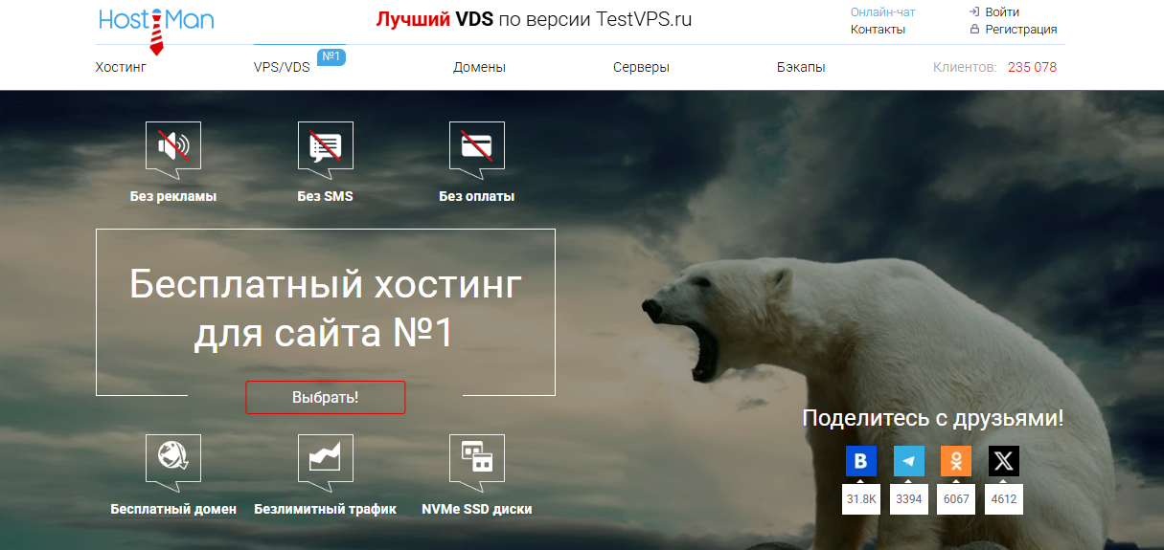Click the 'Без SMS' crossed message icon
Viewport: 1164px width, 550px height.
tap(325, 146)
